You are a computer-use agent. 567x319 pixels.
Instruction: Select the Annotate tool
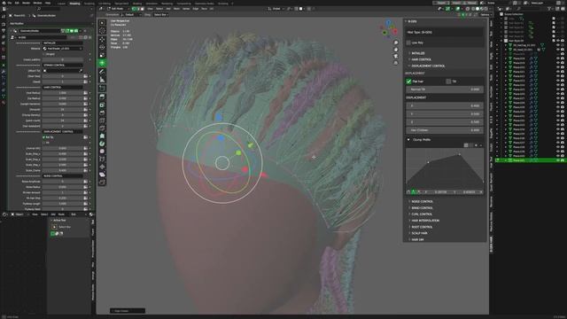103,72
